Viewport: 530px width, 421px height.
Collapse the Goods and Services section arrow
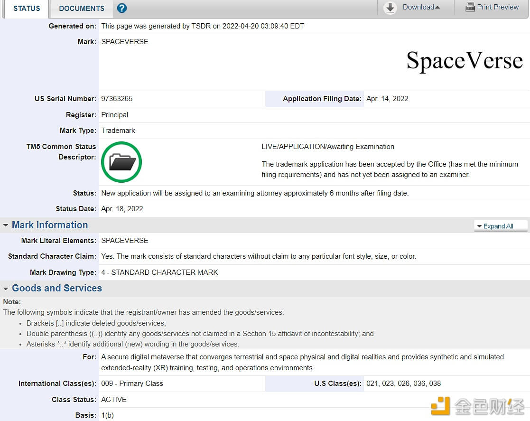pos(6,289)
